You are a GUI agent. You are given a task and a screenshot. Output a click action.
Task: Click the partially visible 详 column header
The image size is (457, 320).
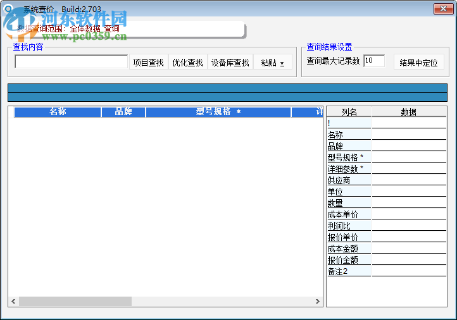tap(307, 112)
